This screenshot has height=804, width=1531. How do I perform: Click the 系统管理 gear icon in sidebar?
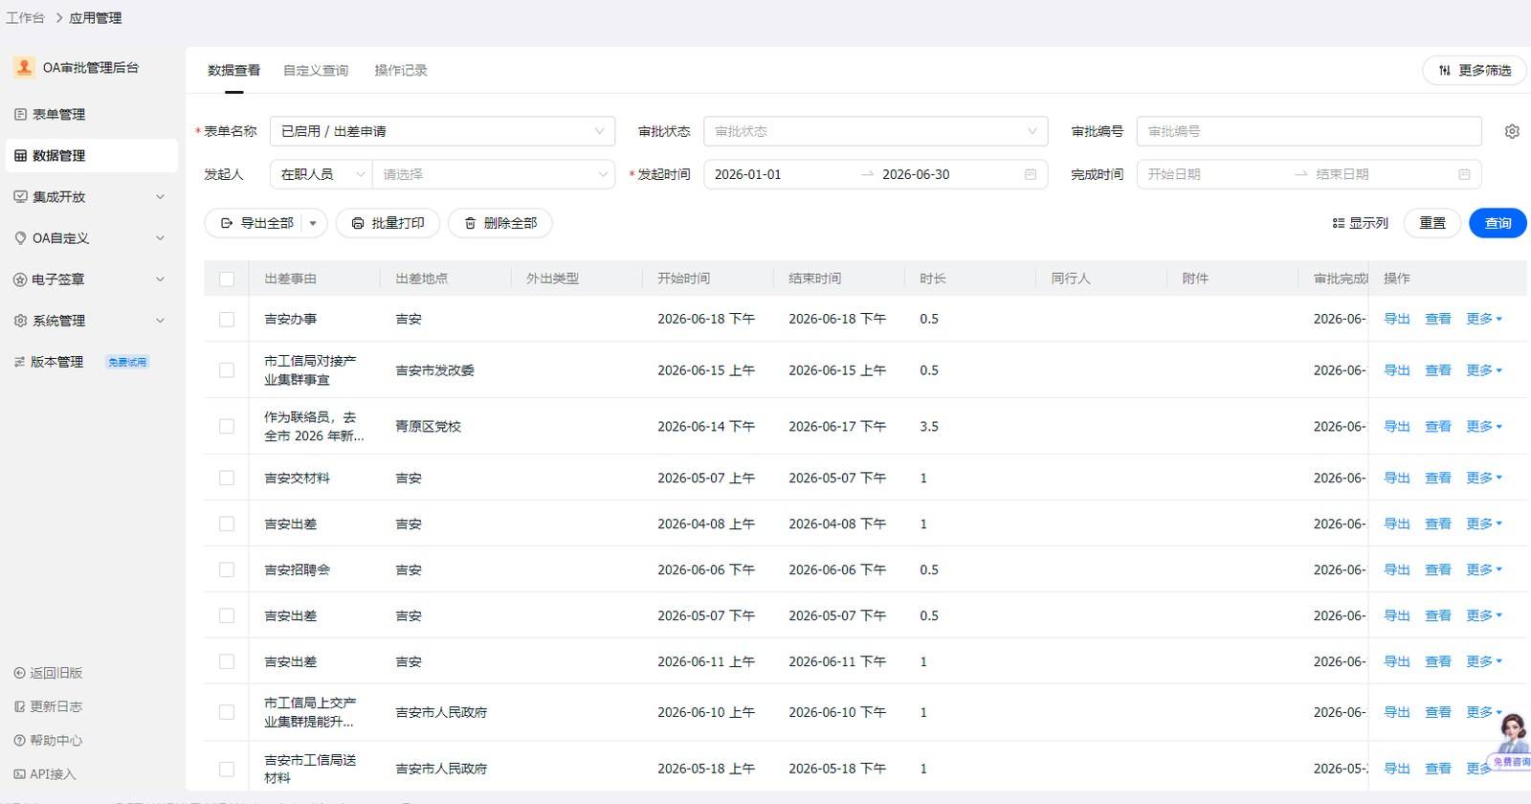20,321
